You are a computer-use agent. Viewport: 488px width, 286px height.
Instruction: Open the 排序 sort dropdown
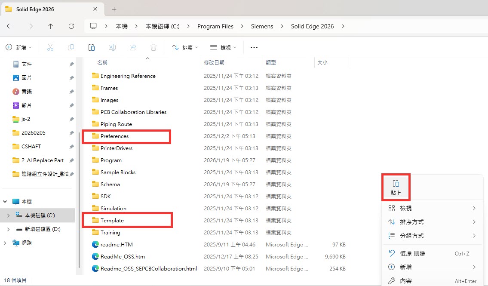click(x=185, y=47)
